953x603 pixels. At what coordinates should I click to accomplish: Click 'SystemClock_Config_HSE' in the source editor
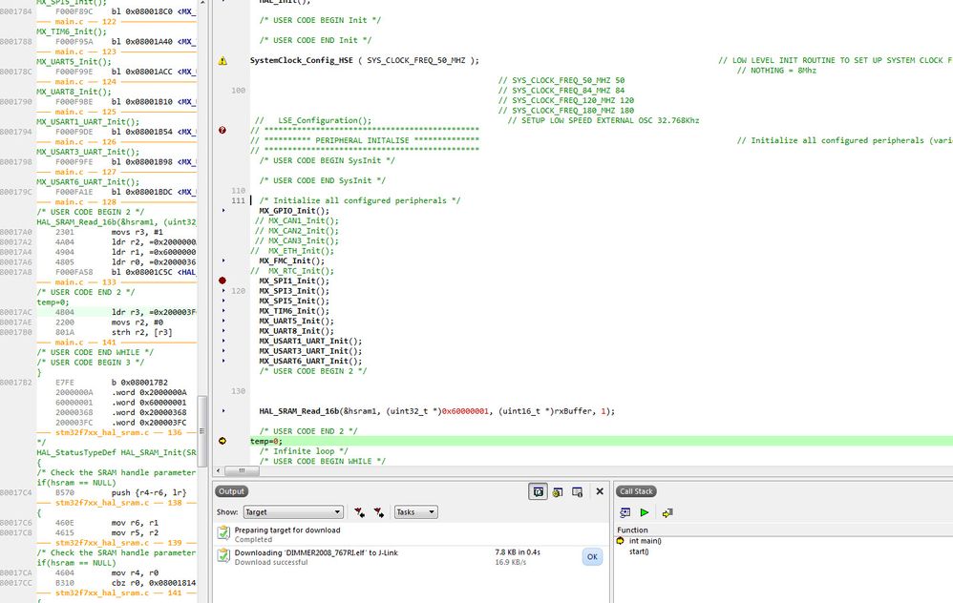302,61
